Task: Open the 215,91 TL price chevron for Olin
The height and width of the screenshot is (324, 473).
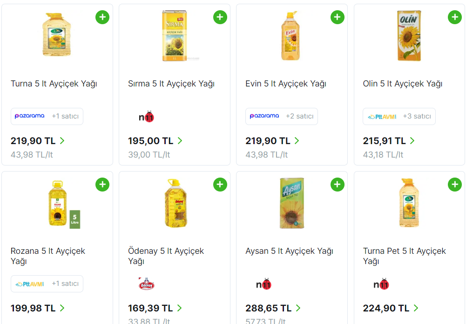Action: click(412, 141)
